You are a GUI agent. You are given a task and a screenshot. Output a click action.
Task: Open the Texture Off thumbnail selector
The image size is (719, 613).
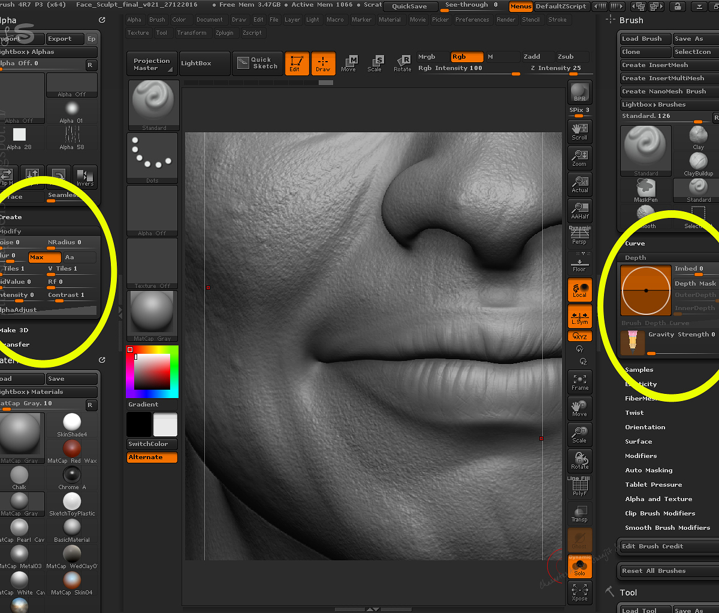tap(152, 263)
